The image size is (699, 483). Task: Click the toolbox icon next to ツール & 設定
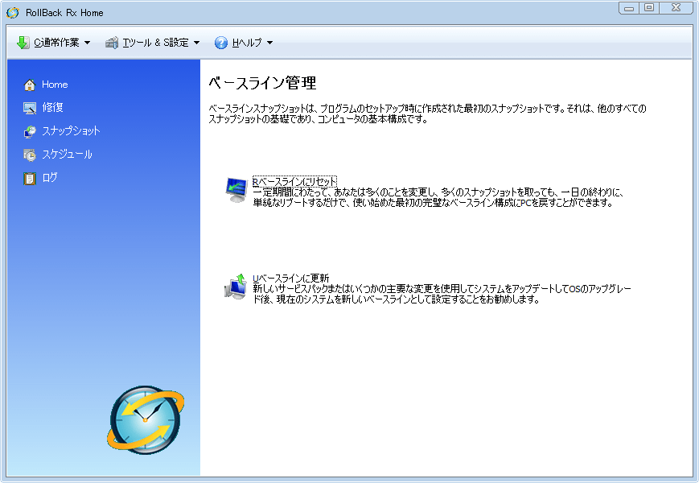112,43
